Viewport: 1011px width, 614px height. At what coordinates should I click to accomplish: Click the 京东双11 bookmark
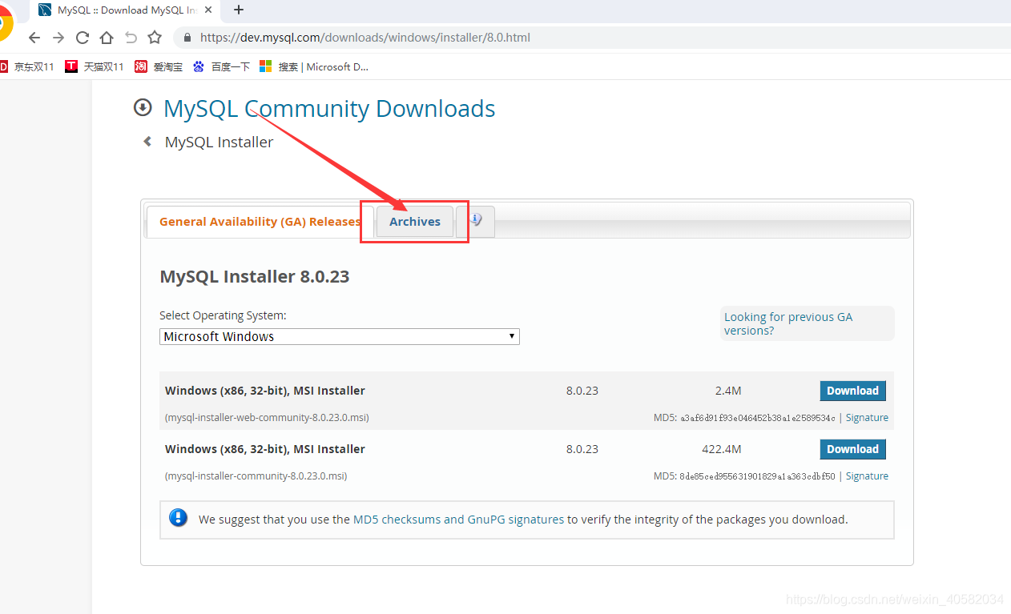tap(26, 66)
